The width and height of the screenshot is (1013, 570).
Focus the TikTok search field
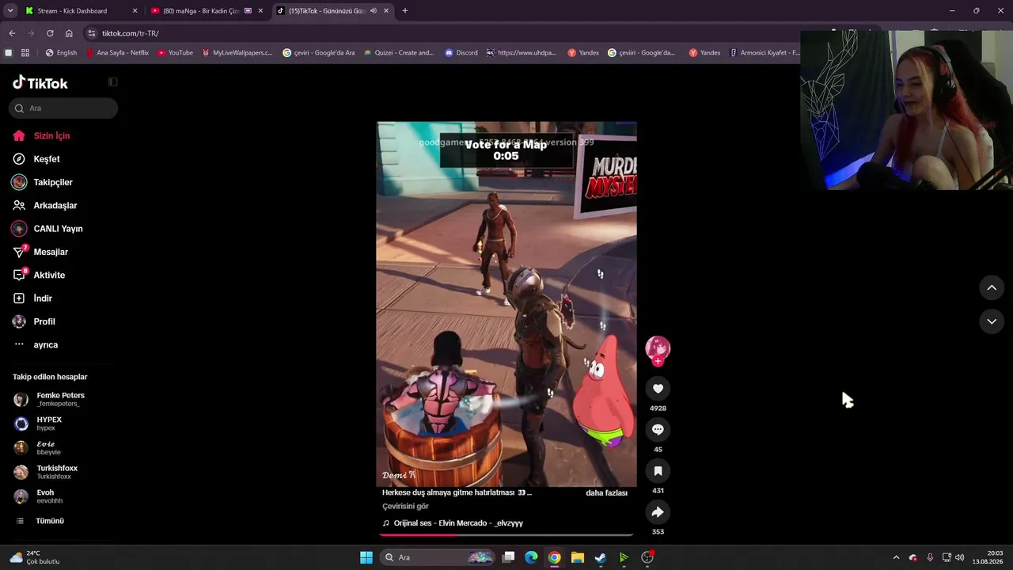click(x=63, y=108)
